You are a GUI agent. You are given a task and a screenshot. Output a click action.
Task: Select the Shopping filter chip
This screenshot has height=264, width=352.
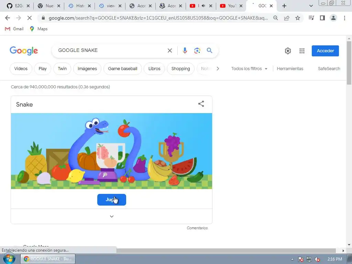point(181,69)
